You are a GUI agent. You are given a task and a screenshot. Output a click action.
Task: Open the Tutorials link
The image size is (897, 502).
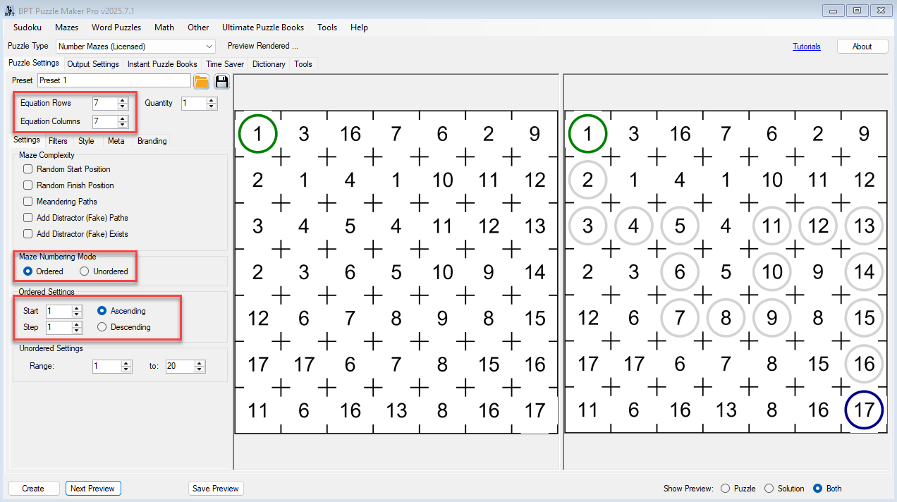pos(806,47)
